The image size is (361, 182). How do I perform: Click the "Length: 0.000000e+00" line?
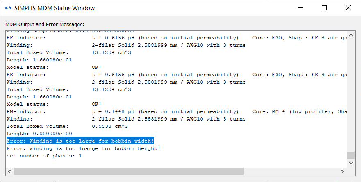[x=39, y=134]
